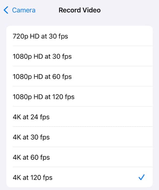
Task: Click empty right side of 720p HD row
Action: tap(110, 36)
